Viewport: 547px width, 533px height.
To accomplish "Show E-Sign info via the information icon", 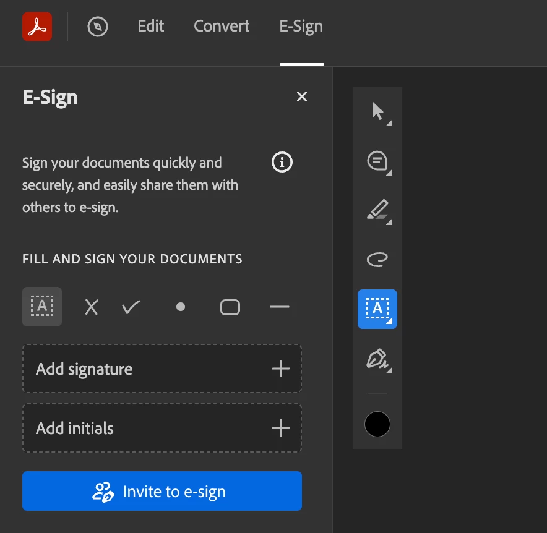I will coord(282,162).
